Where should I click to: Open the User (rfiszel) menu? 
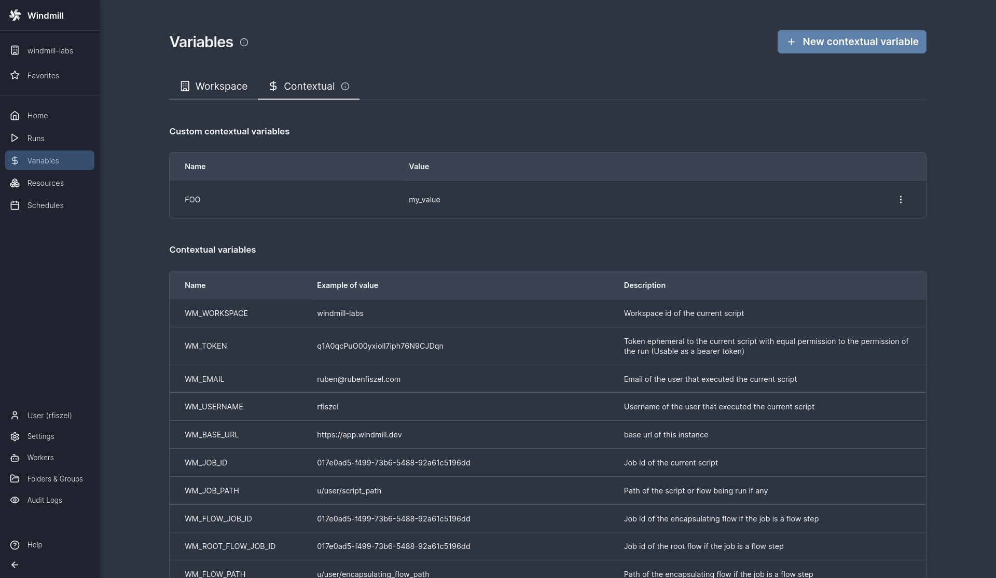click(x=49, y=416)
